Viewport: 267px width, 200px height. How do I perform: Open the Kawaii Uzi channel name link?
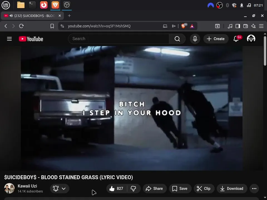pos(27,186)
